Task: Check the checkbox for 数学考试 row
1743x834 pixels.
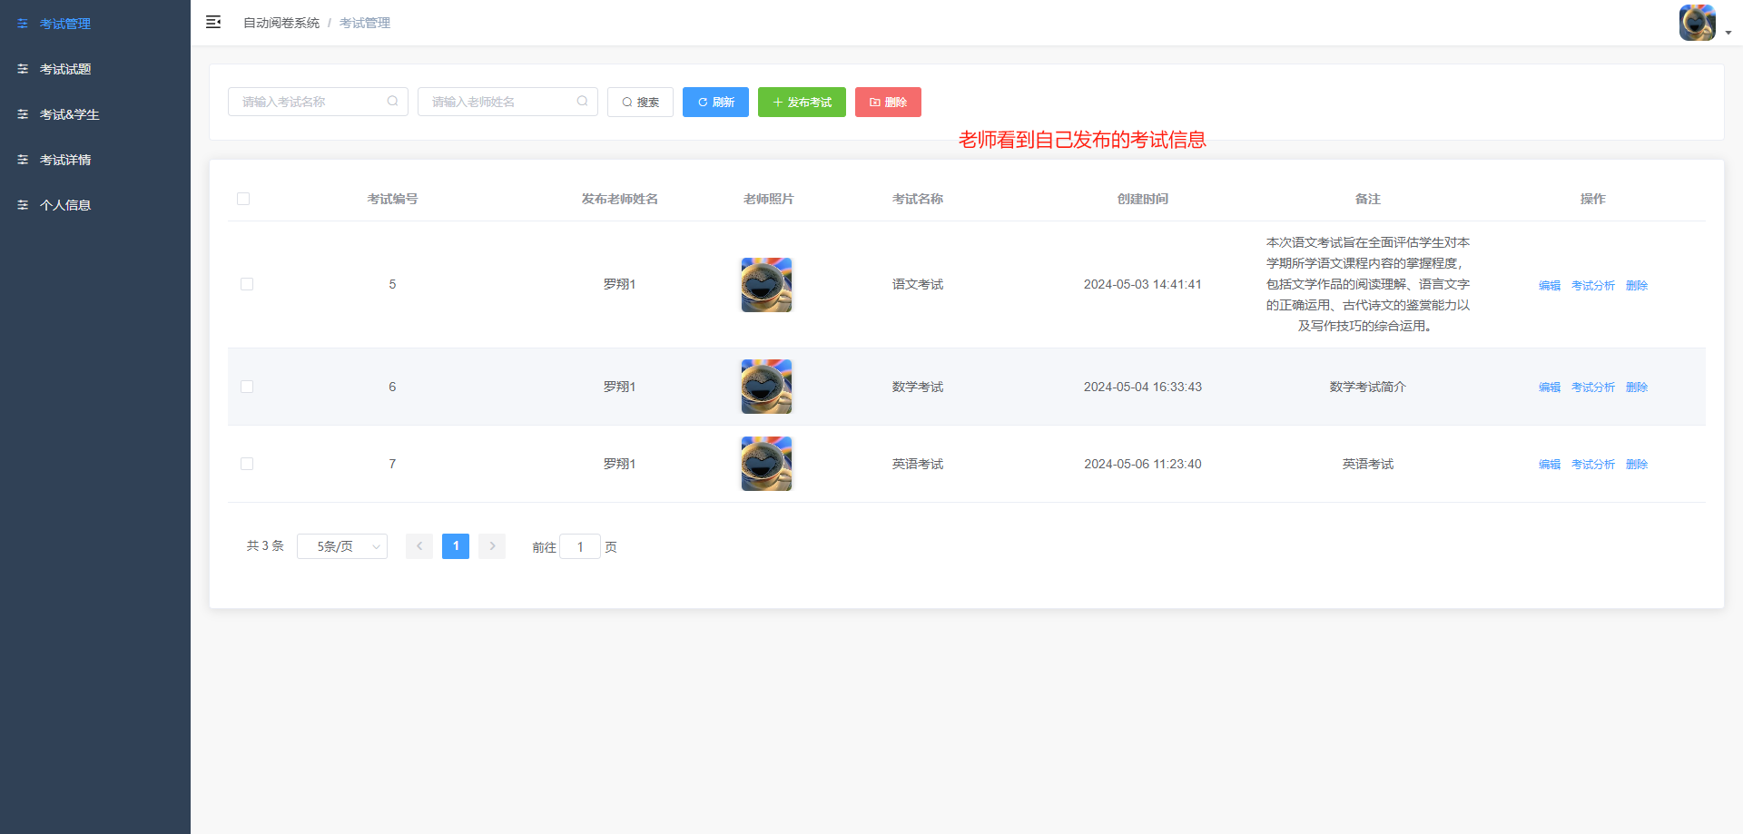Action: click(x=246, y=387)
